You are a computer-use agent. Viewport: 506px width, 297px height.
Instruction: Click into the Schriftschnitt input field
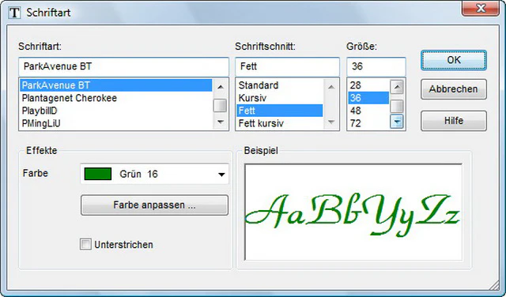tap(287, 66)
